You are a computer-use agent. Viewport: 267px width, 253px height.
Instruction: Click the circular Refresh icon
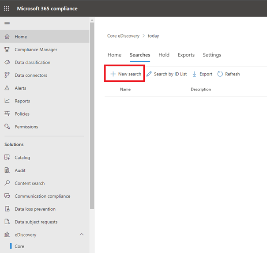point(220,74)
